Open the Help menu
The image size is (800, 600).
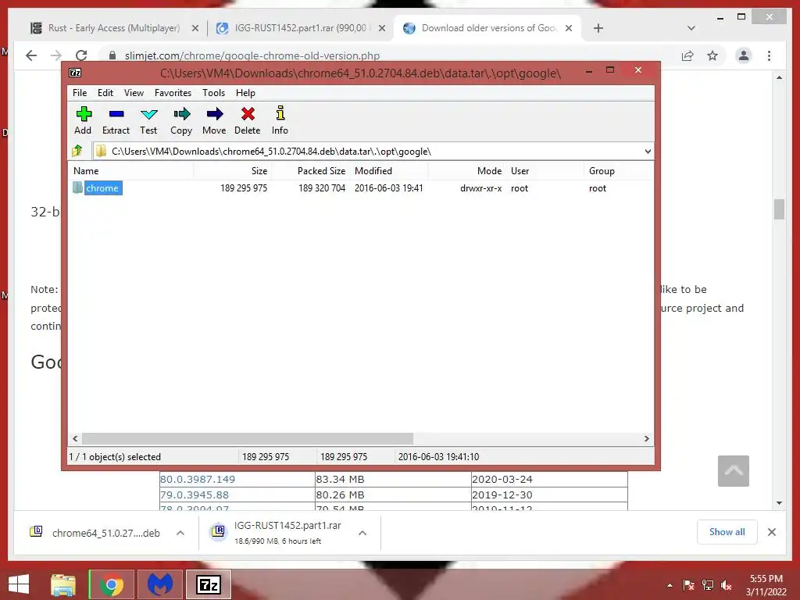(x=245, y=93)
